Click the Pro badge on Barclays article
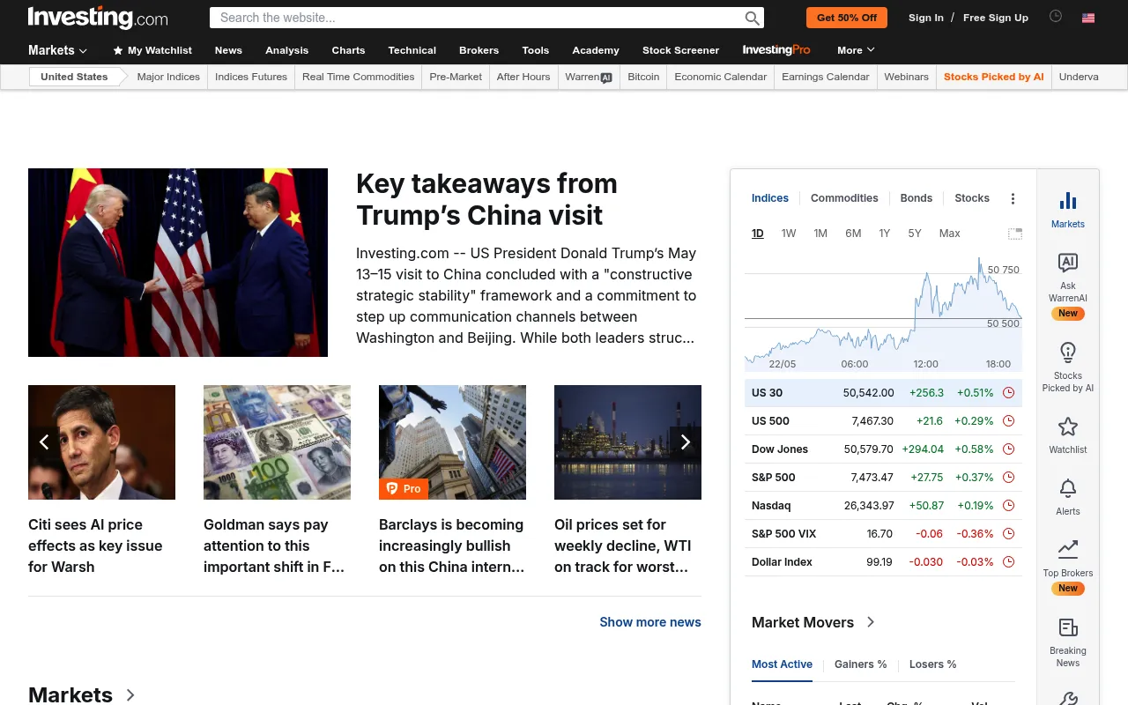The image size is (1128, 705). pos(404,488)
